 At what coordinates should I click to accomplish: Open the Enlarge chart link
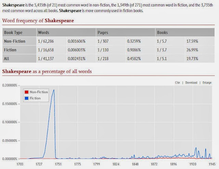coord(207,82)
